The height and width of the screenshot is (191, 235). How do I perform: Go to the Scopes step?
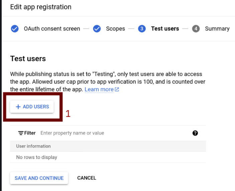[115, 29]
